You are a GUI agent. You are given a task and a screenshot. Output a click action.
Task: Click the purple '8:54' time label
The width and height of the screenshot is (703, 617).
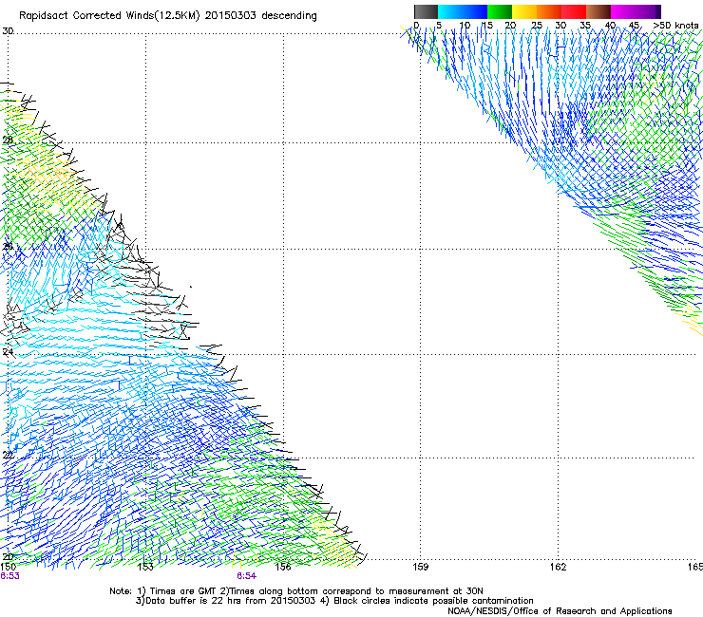click(x=247, y=576)
